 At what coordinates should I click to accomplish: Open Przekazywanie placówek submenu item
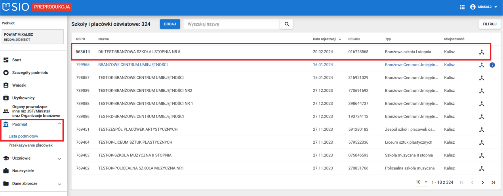pos(30,145)
